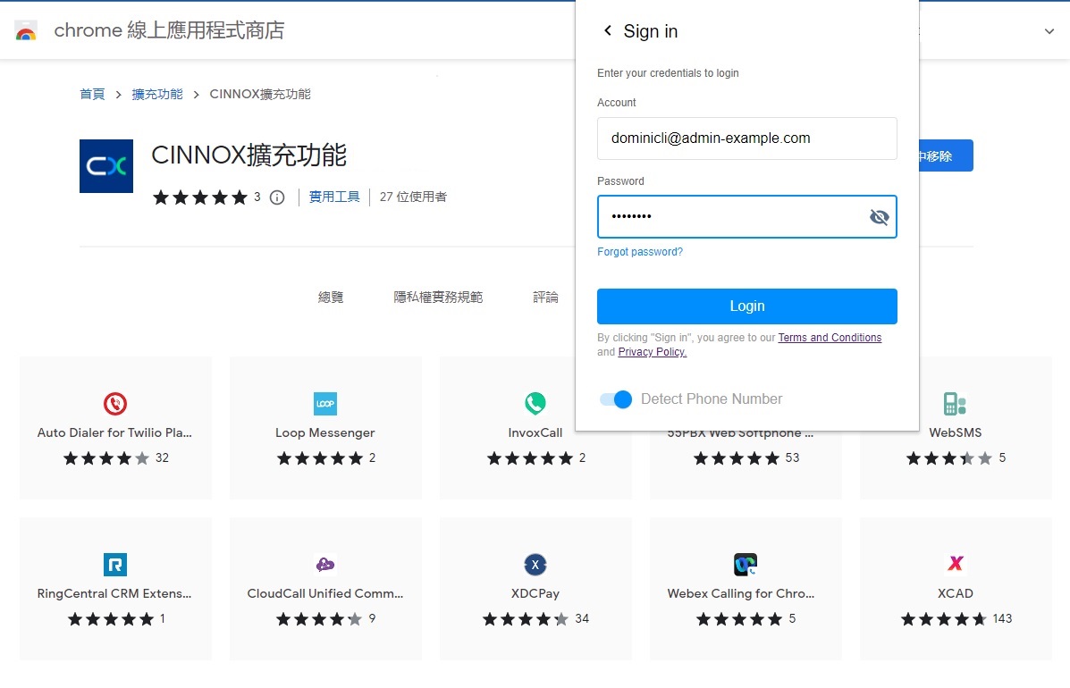Go back using the Sign in arrow

pos(607,30)
